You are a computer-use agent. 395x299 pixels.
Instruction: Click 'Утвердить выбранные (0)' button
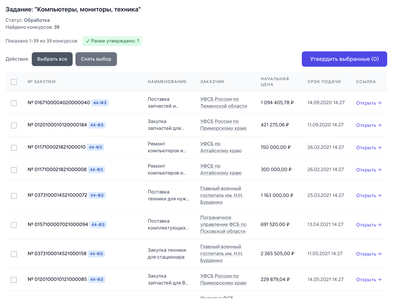(x=344, y=59)
